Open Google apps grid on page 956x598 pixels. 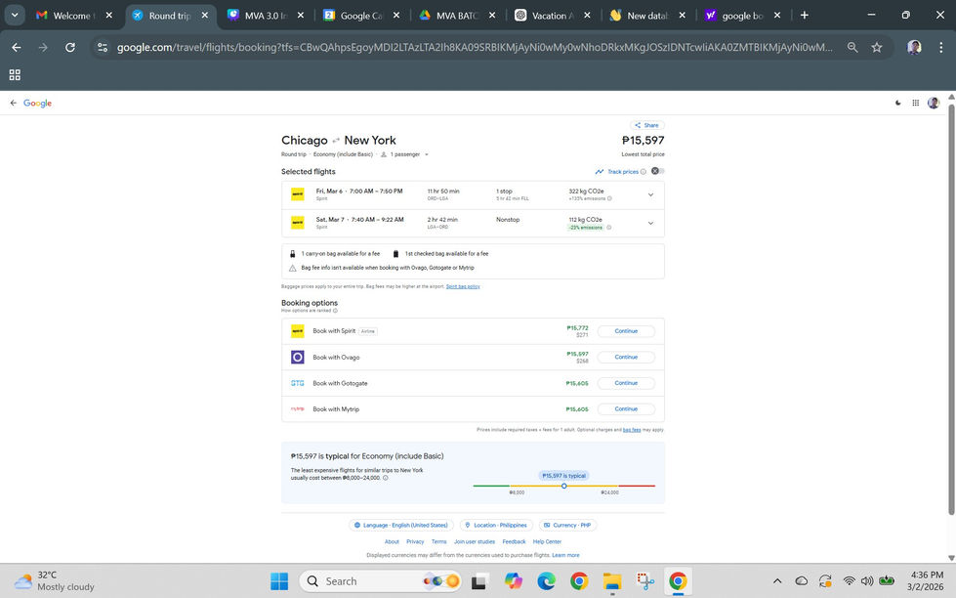click(915, 104)
